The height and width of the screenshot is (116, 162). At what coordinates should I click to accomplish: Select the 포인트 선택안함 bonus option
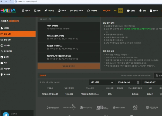(69, 27)
